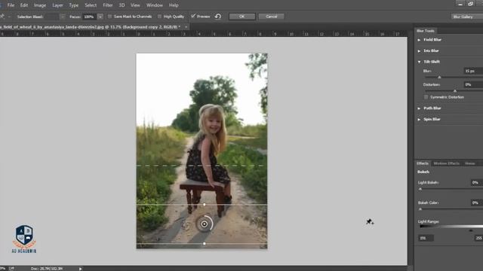The image size is (483, 271).
Task: Click the Distortion value field
Action: (x=473, y=84)
